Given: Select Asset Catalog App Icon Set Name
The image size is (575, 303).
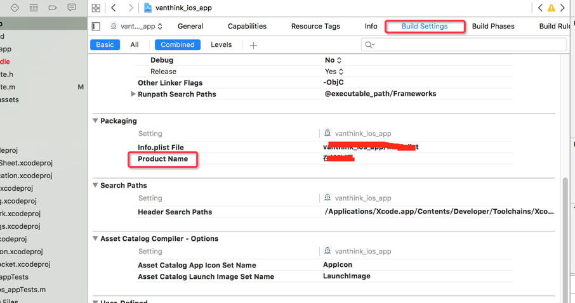Looking at the screenshot, I should [x=197, y=265].
